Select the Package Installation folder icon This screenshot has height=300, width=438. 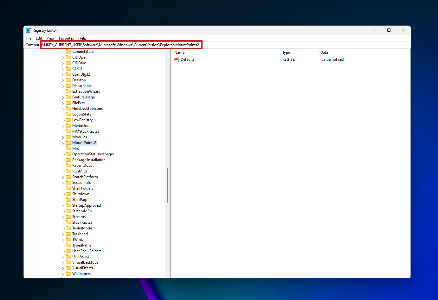pos(68,160)
